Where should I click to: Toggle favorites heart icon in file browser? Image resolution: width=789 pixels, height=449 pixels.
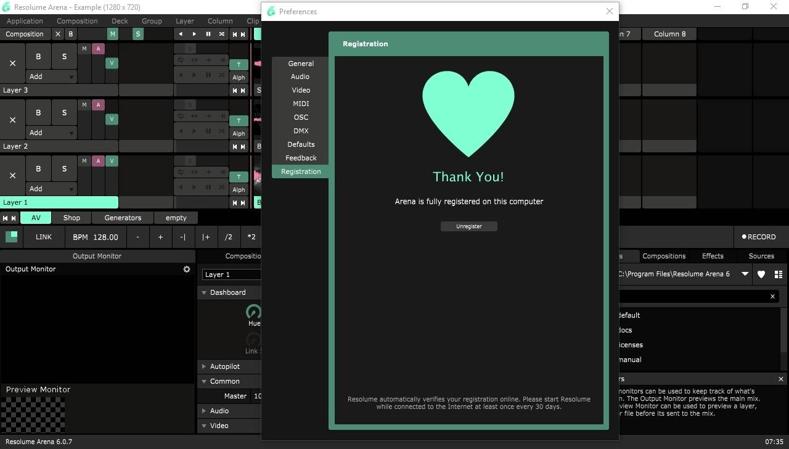pos(761,274)
